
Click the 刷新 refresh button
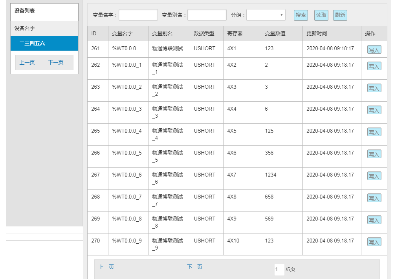340,15
